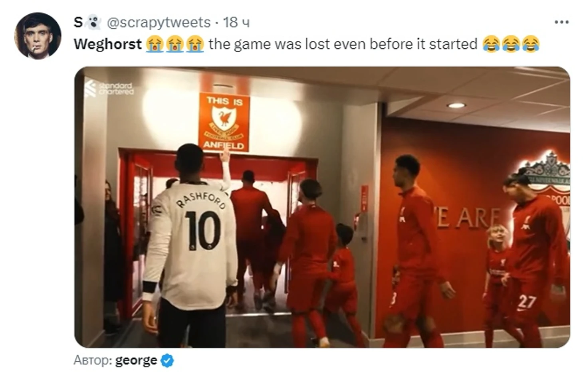Click the display name "S"
The height and width of the screenshot is (372, 583).
coord(78,22)
